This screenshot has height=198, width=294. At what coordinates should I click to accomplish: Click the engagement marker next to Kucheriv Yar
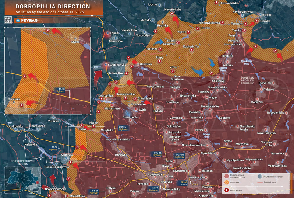(191, 50)
